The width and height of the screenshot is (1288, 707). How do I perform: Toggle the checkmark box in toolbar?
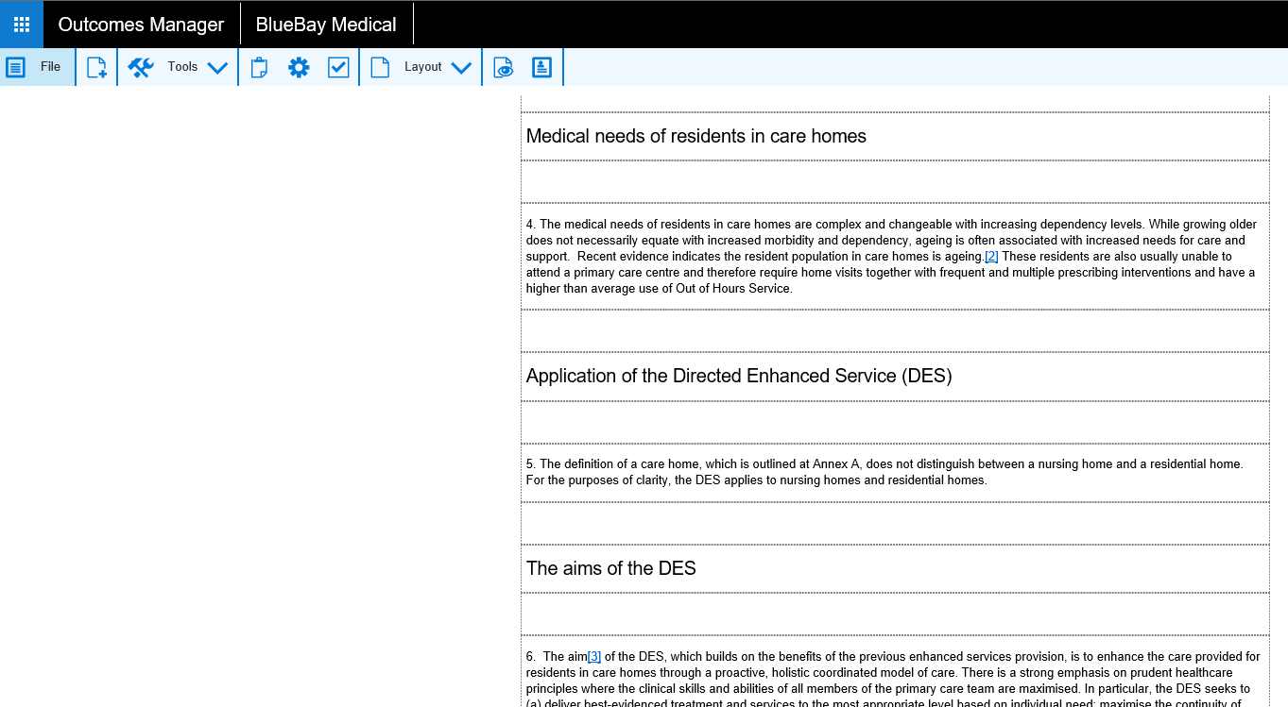(x=338, y=67)
